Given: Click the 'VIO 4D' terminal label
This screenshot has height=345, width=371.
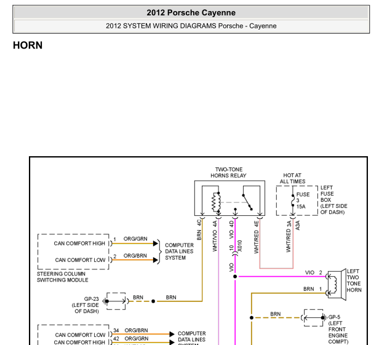Looking at the screenshot, I should tap(231, 230).
